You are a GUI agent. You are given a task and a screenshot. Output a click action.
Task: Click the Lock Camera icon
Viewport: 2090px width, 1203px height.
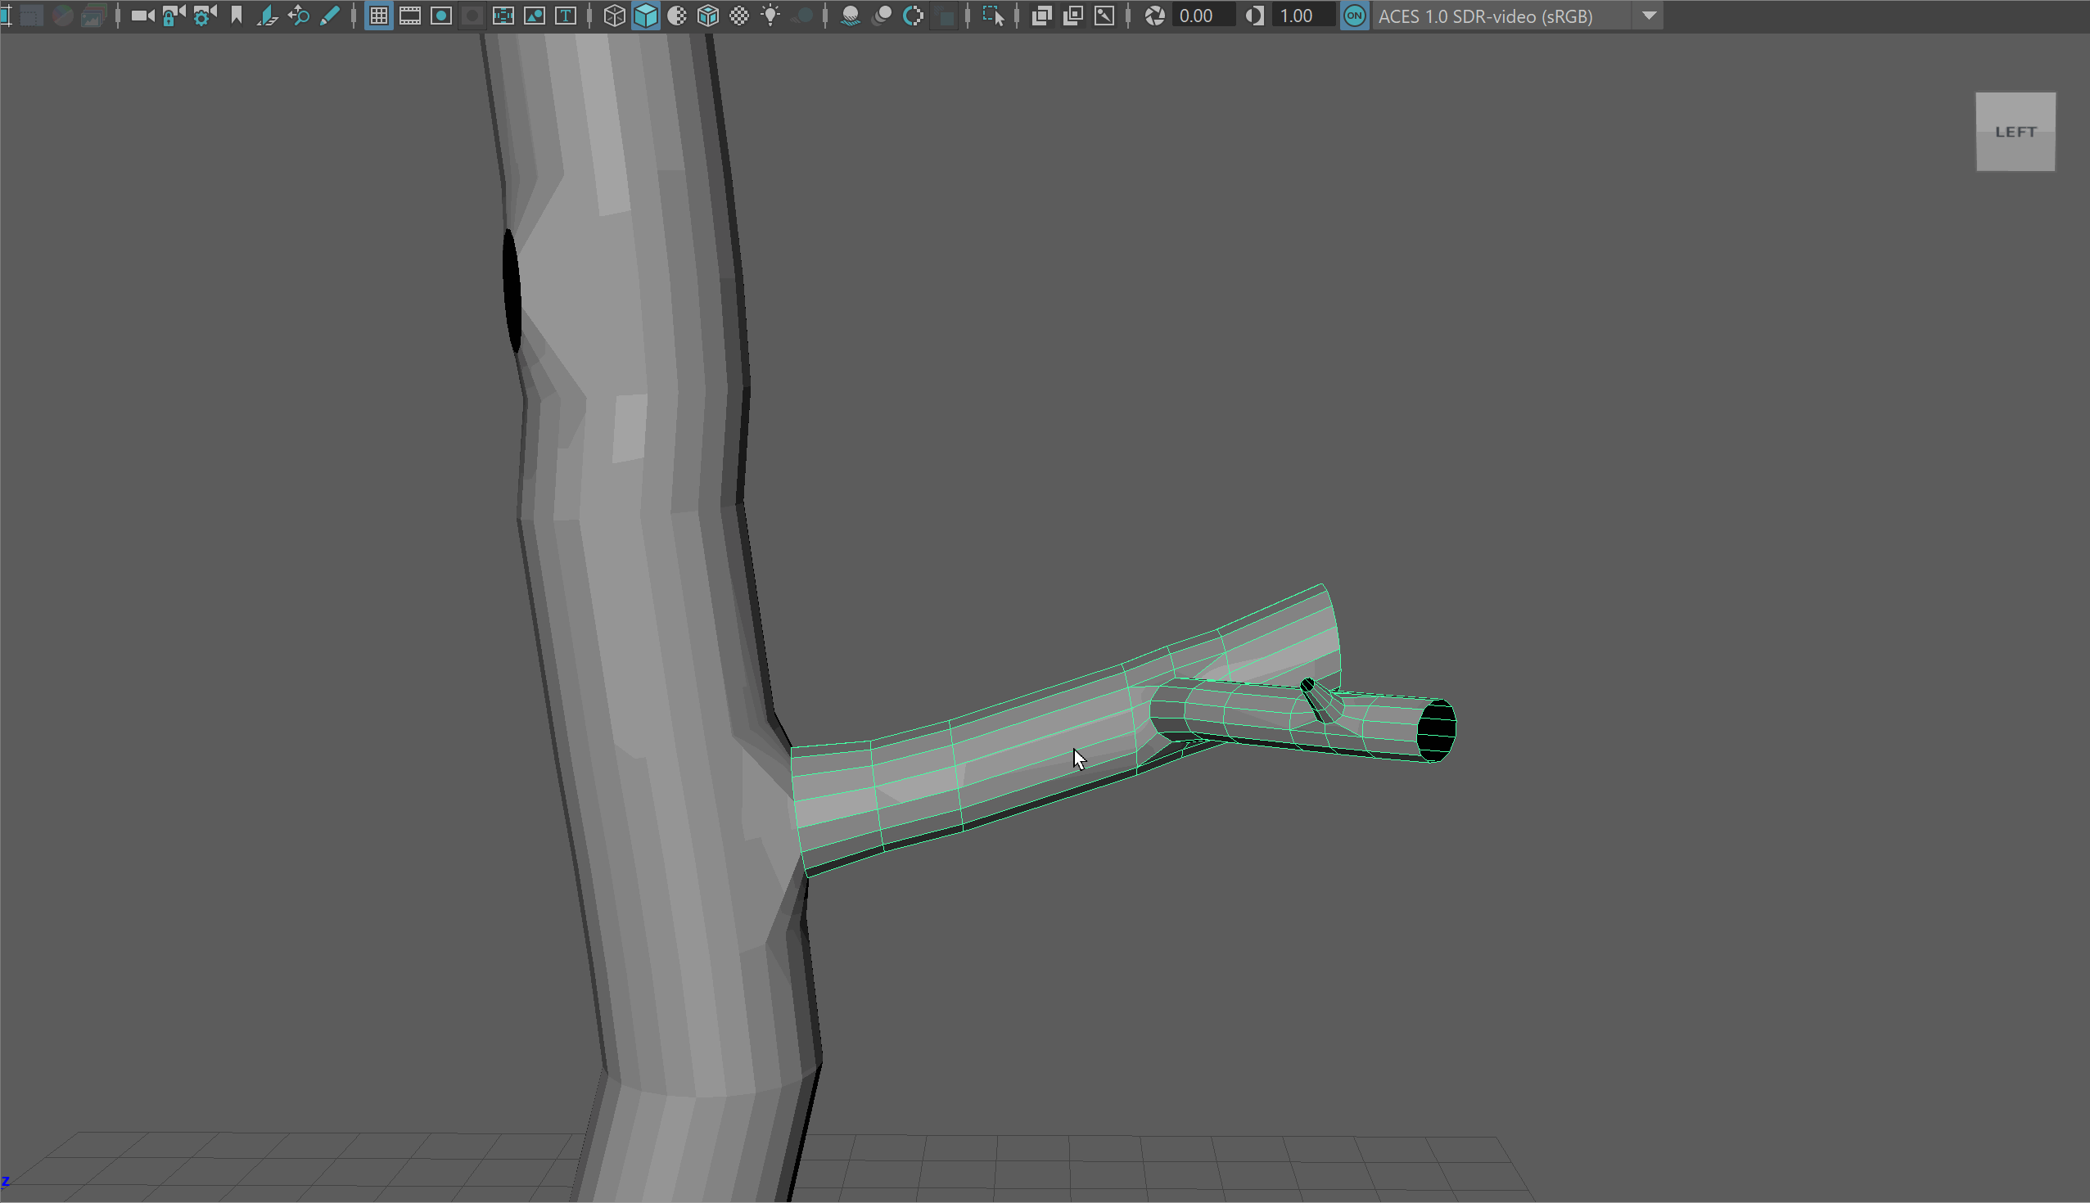click(x=173, y=16)
